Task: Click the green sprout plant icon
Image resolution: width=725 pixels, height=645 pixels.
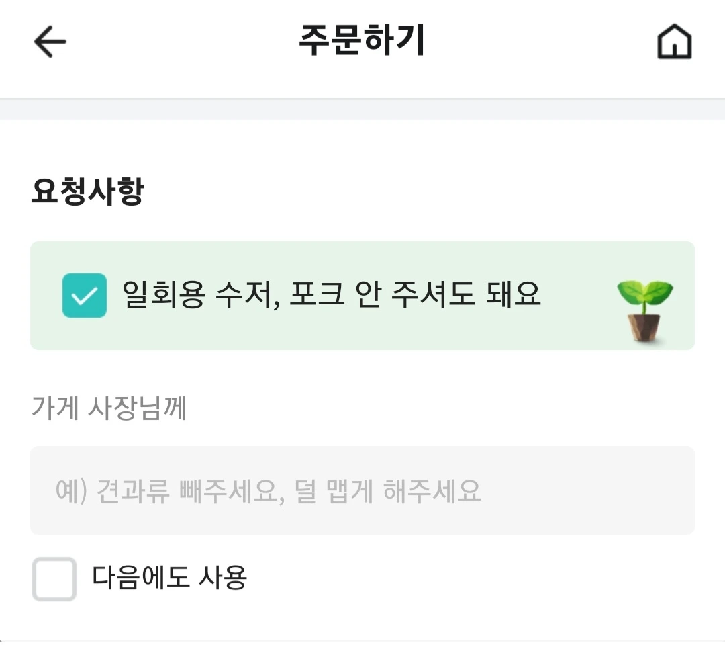Action: pos(645,311)
